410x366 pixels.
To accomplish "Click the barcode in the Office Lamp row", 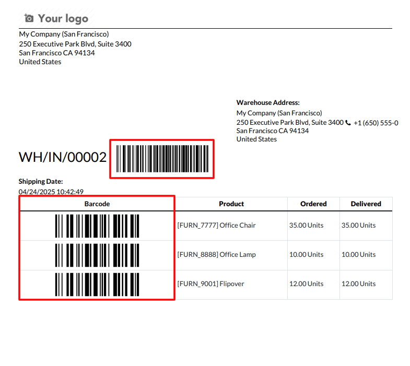I will tap(97, 255).
